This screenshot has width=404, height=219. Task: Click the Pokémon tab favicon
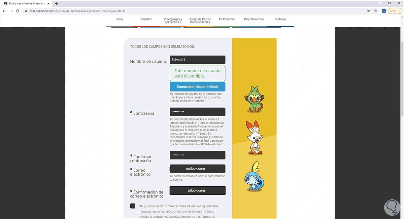point(5,3)
